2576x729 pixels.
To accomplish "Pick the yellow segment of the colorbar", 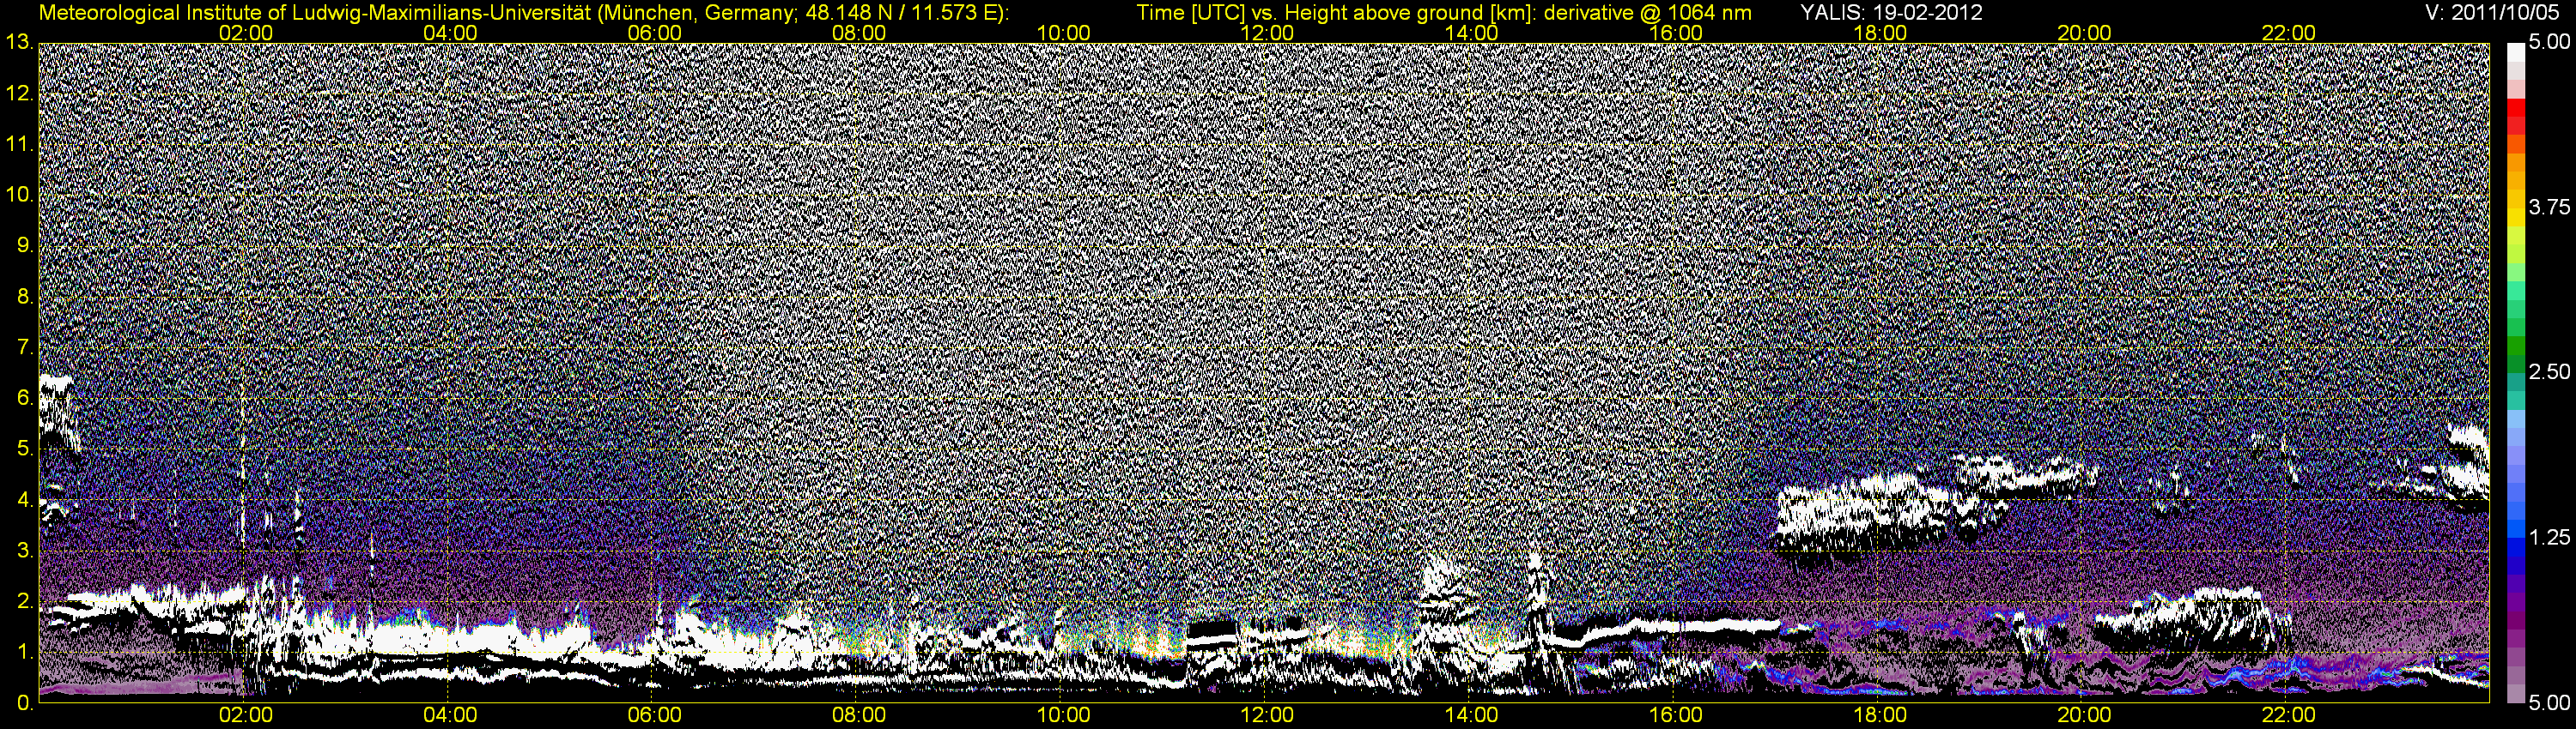I will [x=2515, y=217].
